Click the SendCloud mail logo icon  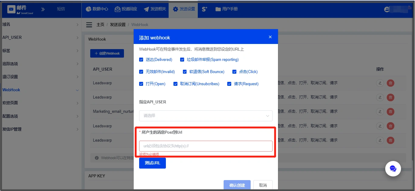[x=11, y=9]
